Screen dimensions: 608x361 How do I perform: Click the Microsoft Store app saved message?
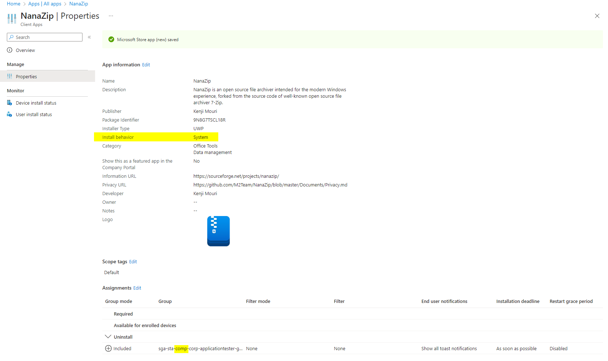point(148,40)
